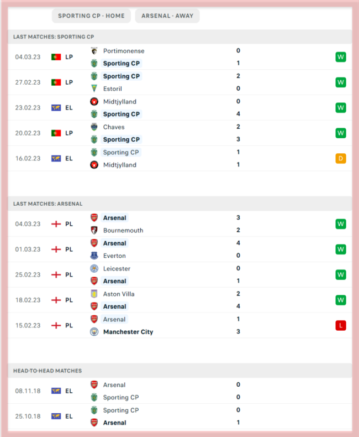Image resolution: width=359 pixels, height=437 pixels.
Task: Select the Sporting CP - Home tab
Action: [92, 15]
